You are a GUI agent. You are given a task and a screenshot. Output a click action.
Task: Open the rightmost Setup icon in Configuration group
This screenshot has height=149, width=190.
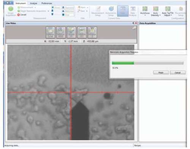(181, 11)
